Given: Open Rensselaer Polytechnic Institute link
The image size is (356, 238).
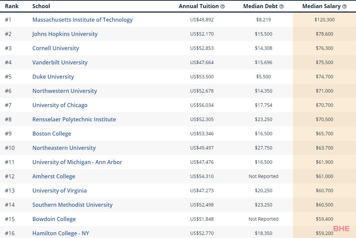Looking at the screenshot, I should click(74, 119).
